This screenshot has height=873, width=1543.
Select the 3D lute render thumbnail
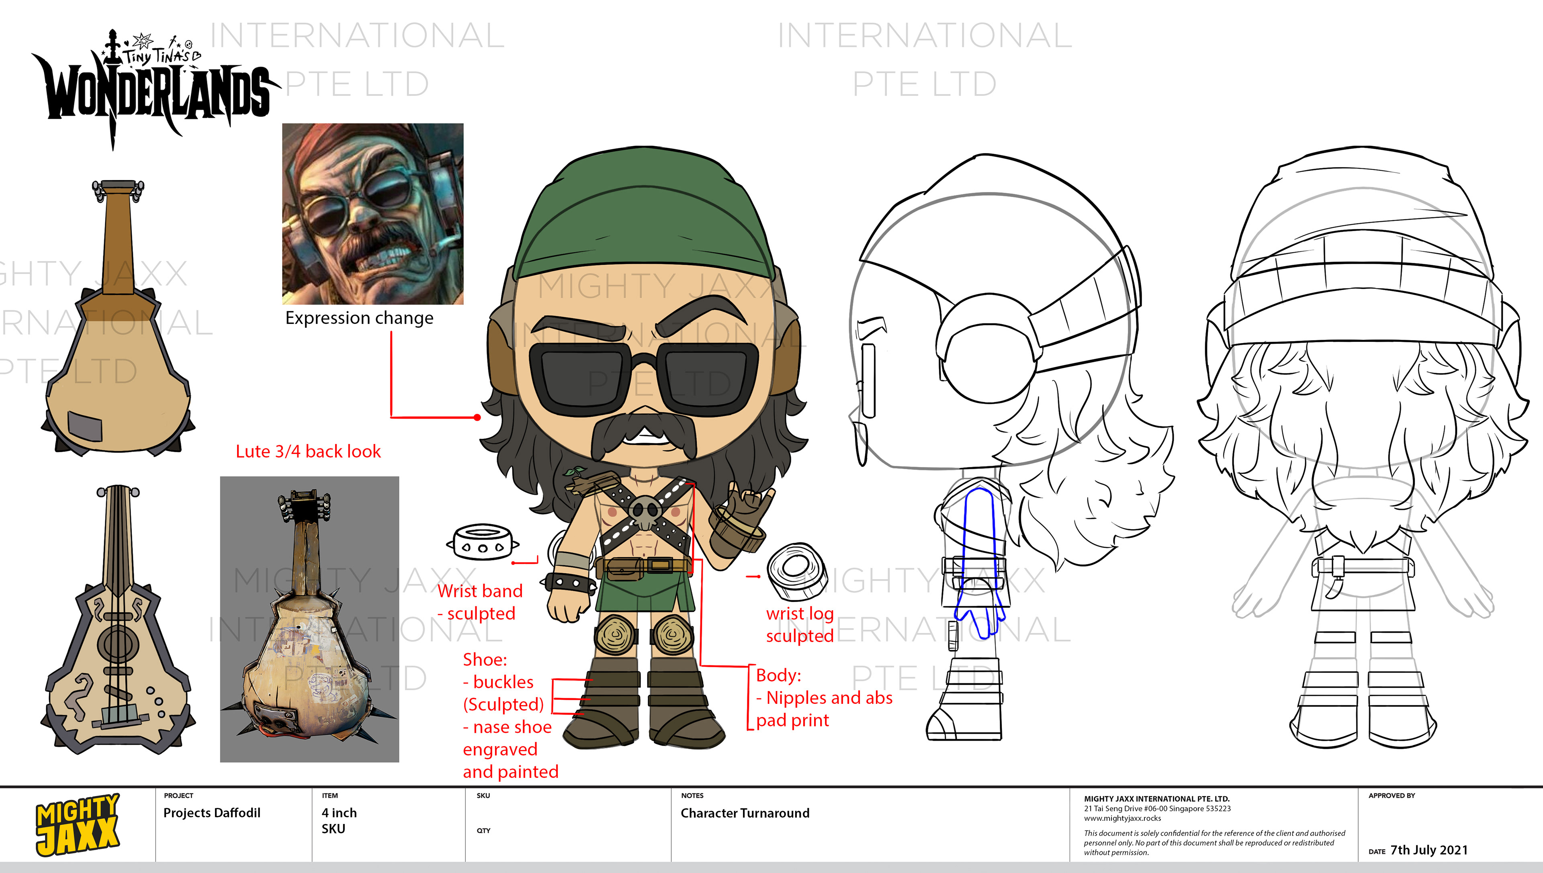pyautogui.click(x=309, y=619)
